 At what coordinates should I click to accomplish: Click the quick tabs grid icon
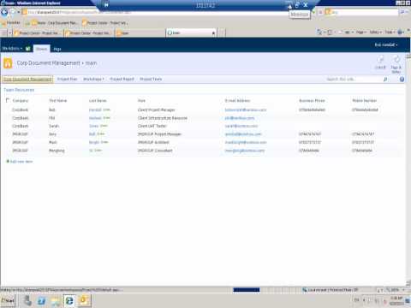tap(4, 33)
